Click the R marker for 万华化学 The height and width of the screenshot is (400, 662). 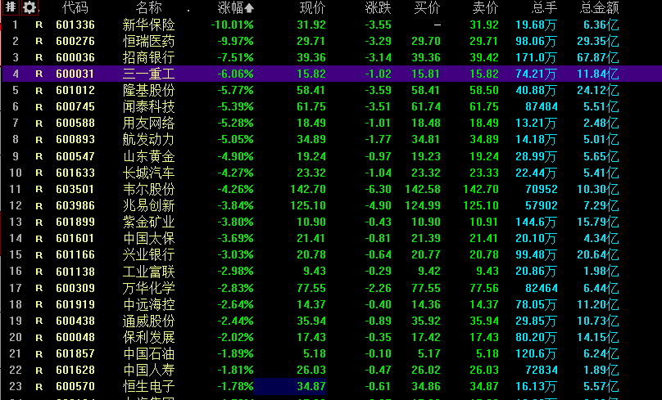click(39, 289)
